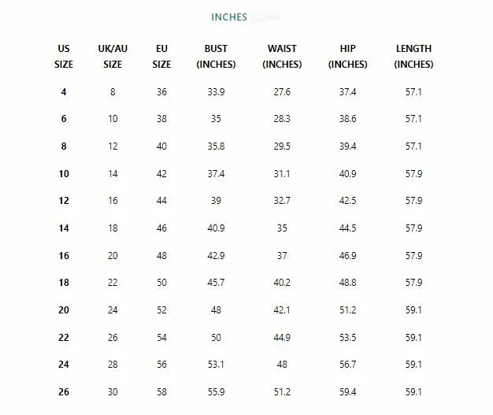The image size is (493, 415).
Task: Click the length value for US size 20
Action: point(413,310)
